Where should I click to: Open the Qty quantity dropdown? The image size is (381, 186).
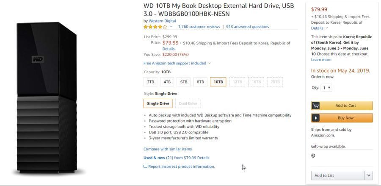pos(326,88)
